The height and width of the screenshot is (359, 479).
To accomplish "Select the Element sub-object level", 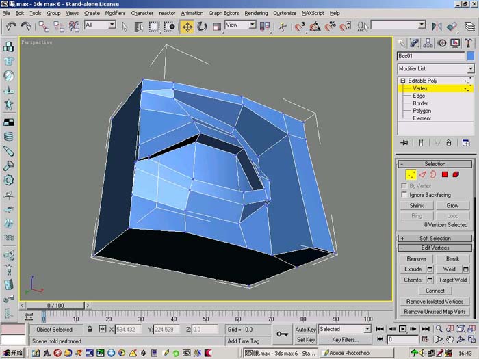I will pyautogui.click(x=422, y=118).
